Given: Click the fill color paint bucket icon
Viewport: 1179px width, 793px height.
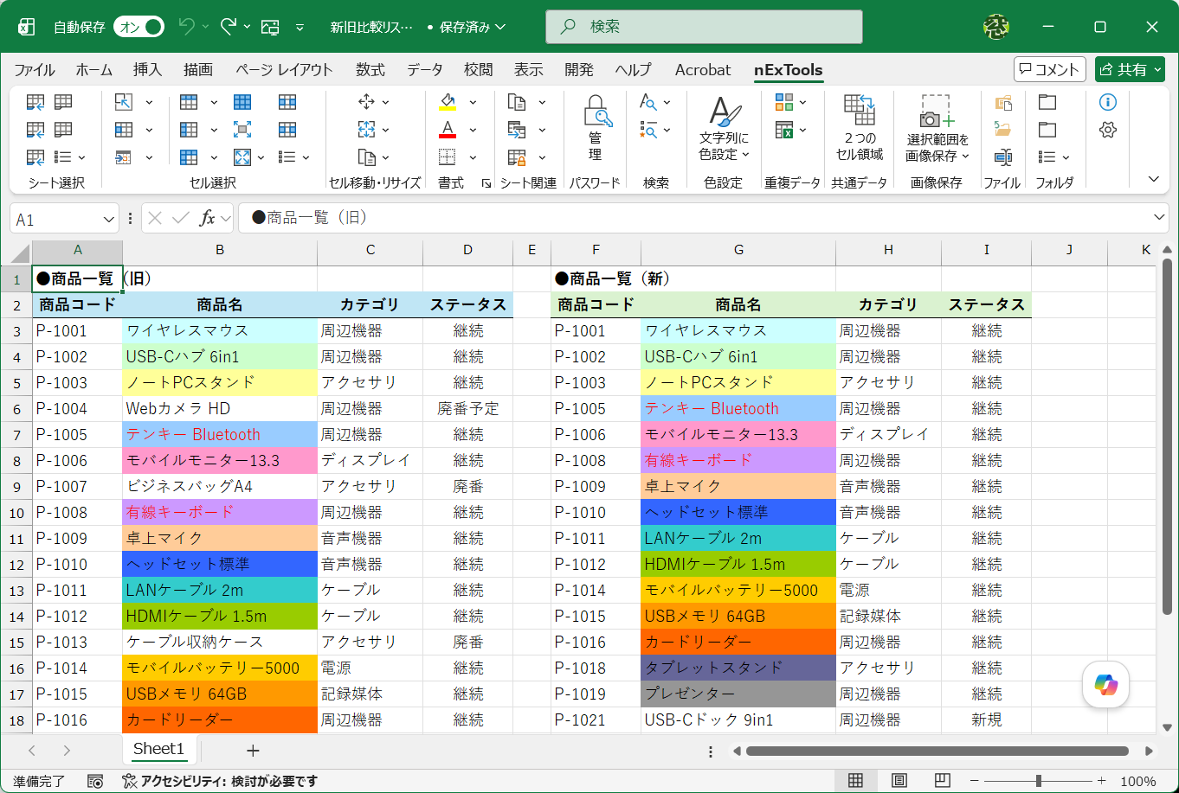Looking at the screenshot, I should click(448, 102).
